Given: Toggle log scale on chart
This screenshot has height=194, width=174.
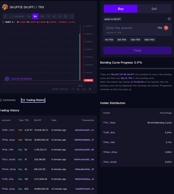Looking at the screenshot, I should pyautogui.click(x=78, y=89).
